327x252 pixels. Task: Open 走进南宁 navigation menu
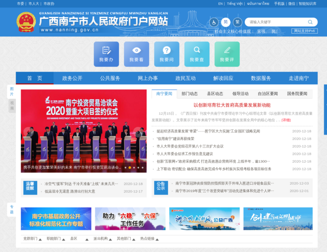(299, 78)
